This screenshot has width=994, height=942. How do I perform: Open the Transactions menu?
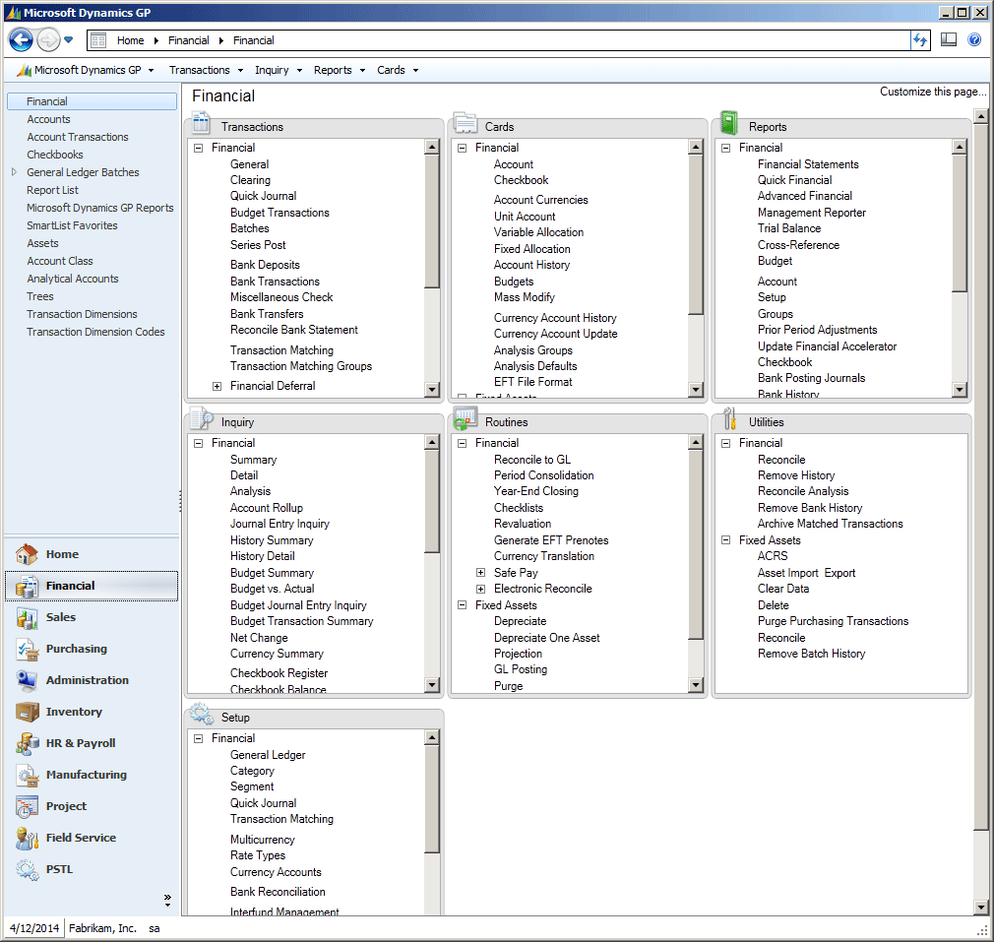click(x=206, y=70)
